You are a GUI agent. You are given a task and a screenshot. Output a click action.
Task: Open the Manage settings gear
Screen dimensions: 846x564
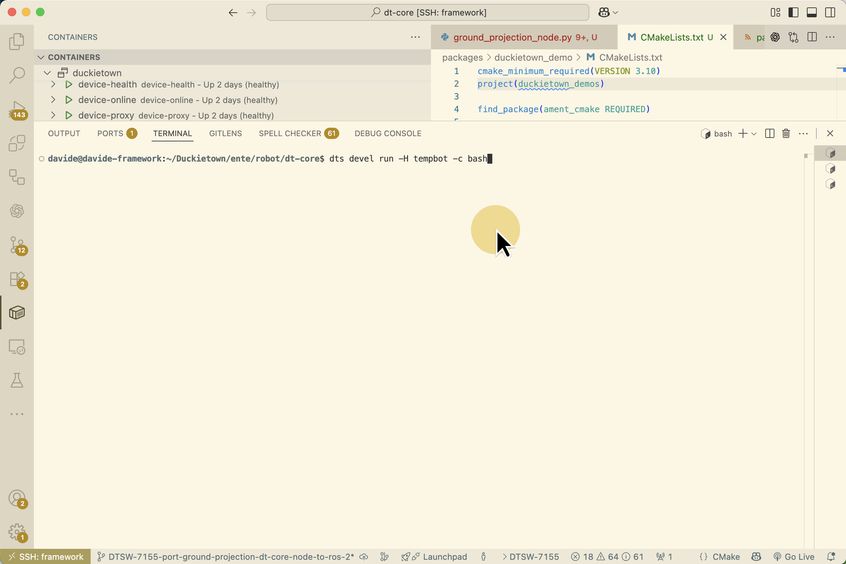pyautogui.click(x=17, y=532)
